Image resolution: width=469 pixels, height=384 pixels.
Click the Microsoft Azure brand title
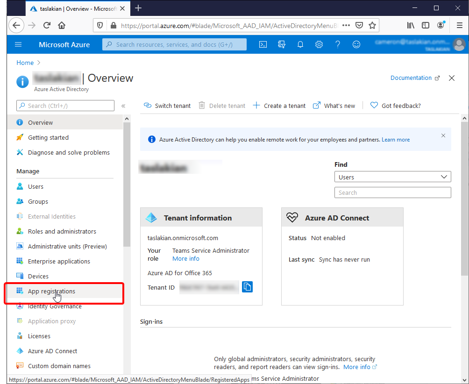64,44
